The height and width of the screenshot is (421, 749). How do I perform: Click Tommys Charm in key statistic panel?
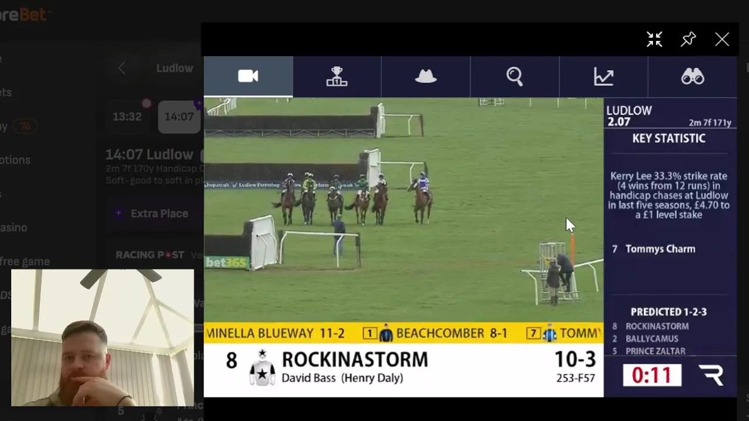pos(660,249)
